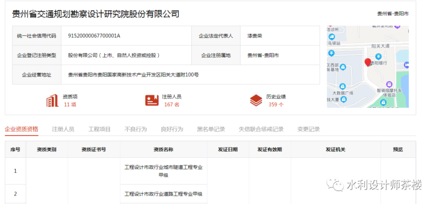Viewport: 436px width, 204px height.
Task: Click the 历史业绩 label
Action: tap(276, 97)
